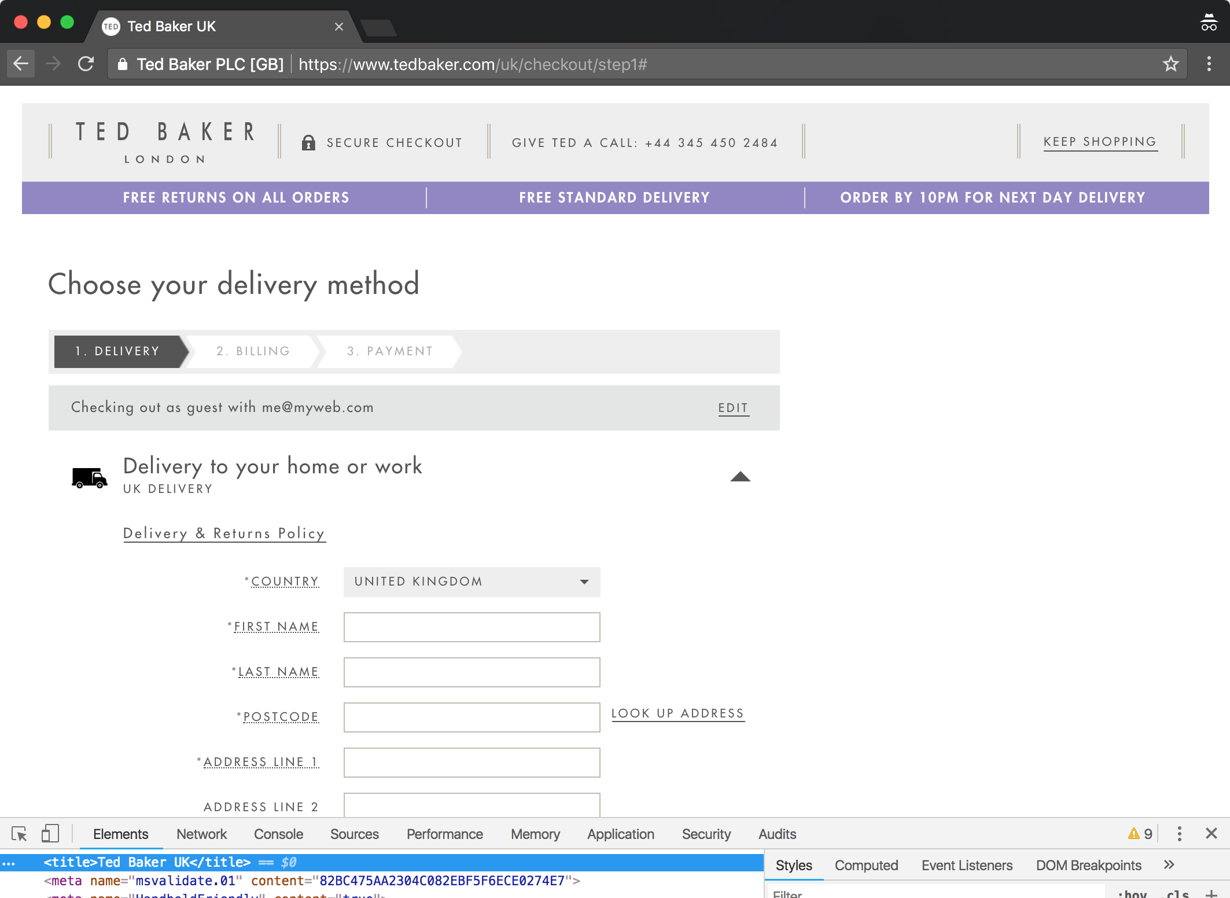
Task: Click the Keep Shopping link
Action: pos(1100,142)
